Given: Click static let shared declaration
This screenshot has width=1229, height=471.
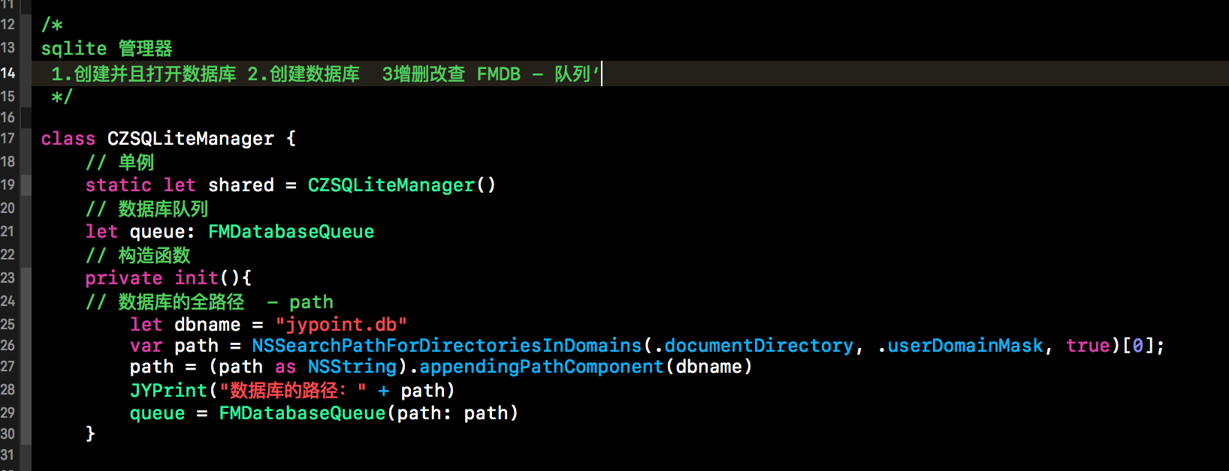Looking at the screenshot, I should (x=290, y=185).
